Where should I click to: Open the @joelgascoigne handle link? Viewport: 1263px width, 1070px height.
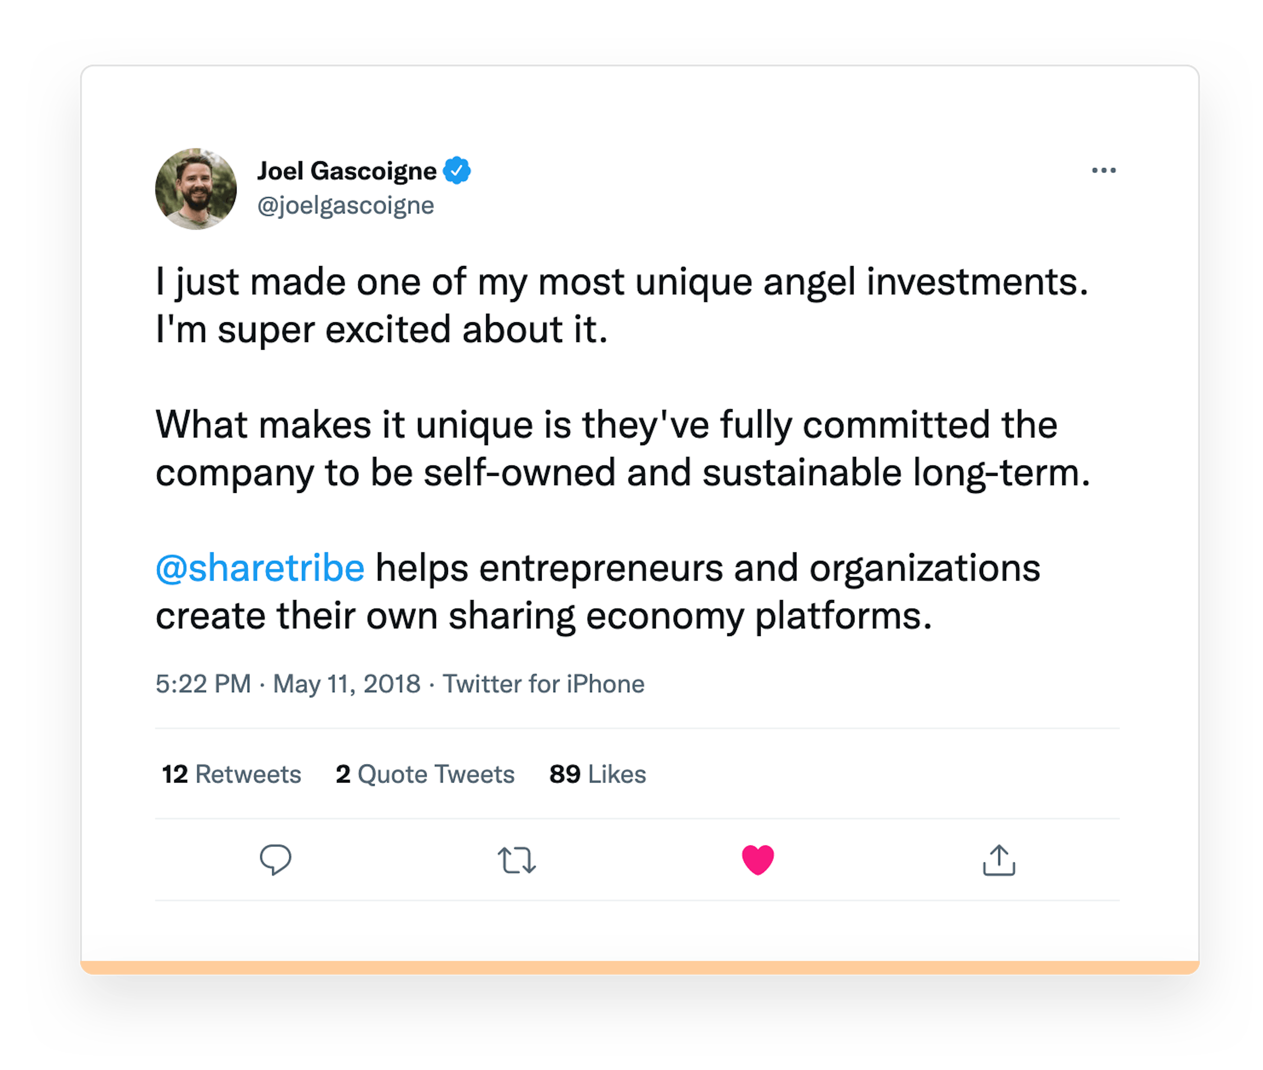point(346,206)
